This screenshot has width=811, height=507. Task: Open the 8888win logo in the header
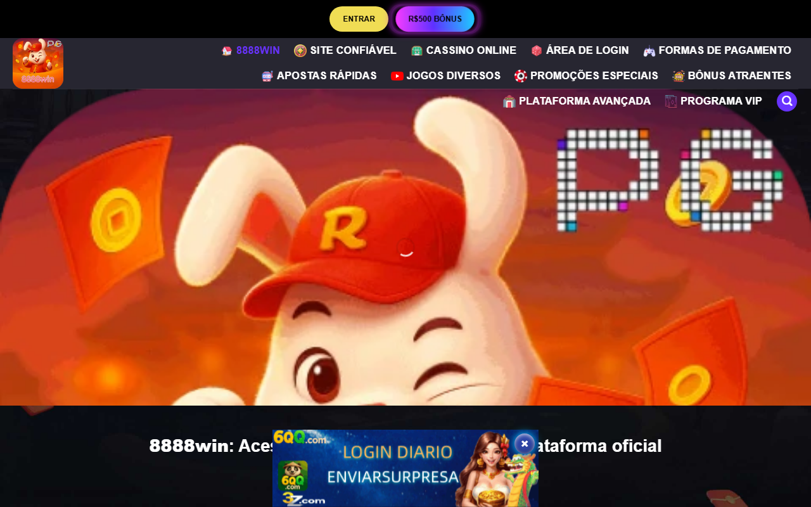coord(38,63)
